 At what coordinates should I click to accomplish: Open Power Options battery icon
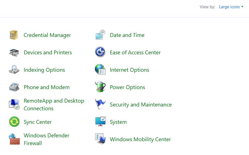[x=100, y=87]
